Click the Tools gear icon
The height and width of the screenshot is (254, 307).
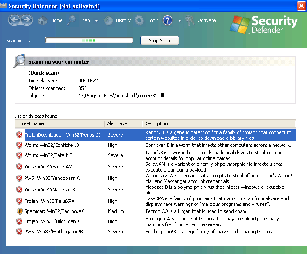click(x=139, y=20)
